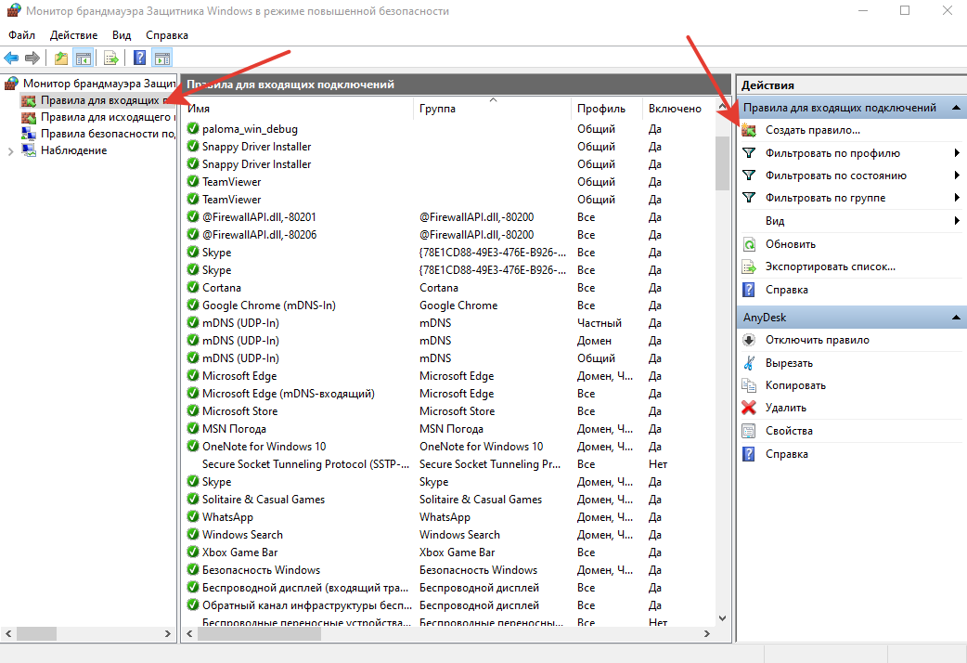Open the Действие menu

73,34
